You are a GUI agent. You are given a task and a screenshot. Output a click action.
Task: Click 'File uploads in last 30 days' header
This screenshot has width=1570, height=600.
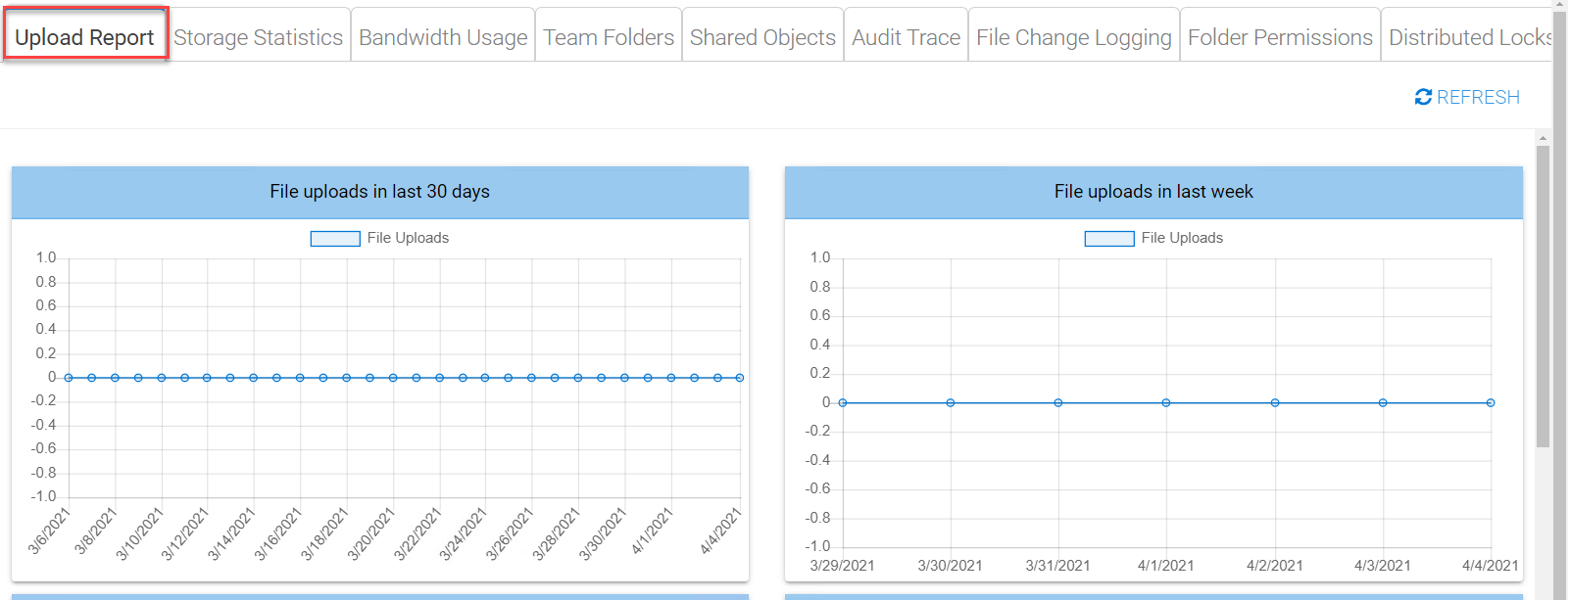[380, 192]
